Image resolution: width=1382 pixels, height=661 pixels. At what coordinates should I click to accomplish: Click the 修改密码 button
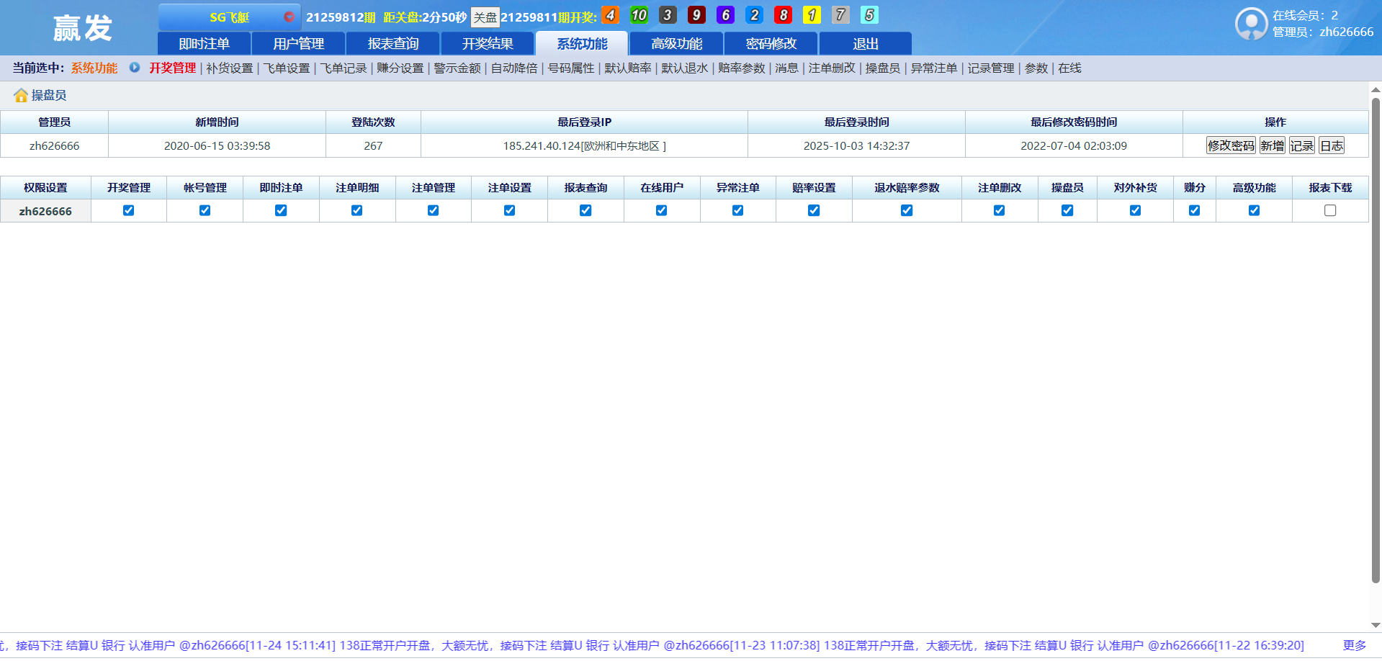click(x=1231, y=146)
